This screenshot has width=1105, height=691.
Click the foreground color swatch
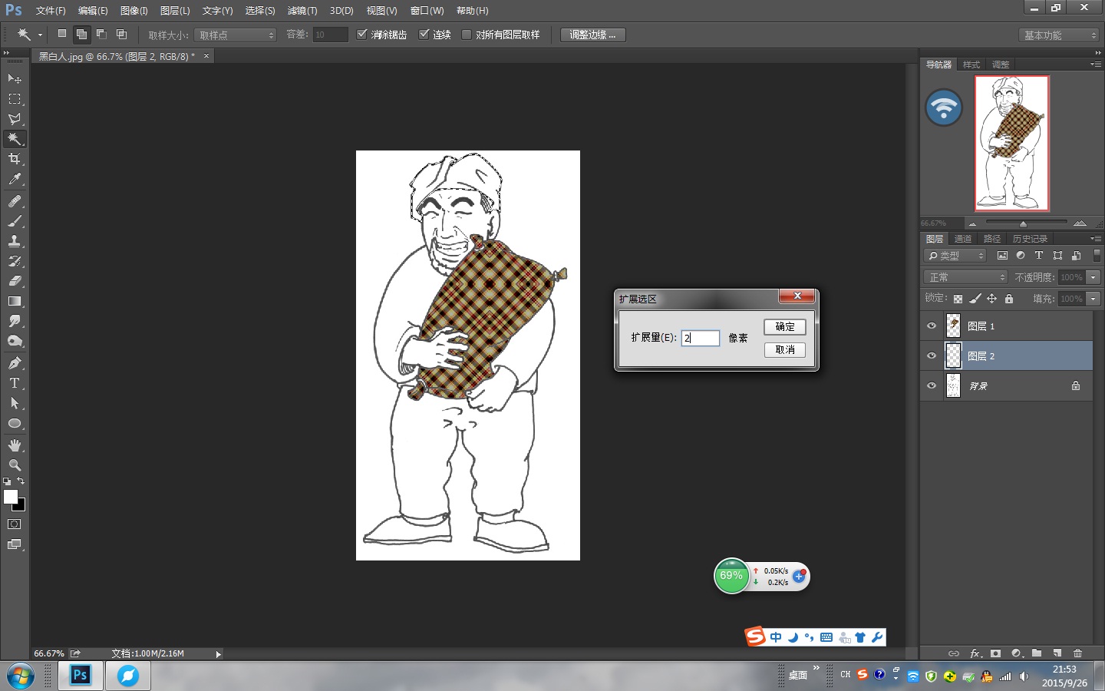tap(11, 497)
